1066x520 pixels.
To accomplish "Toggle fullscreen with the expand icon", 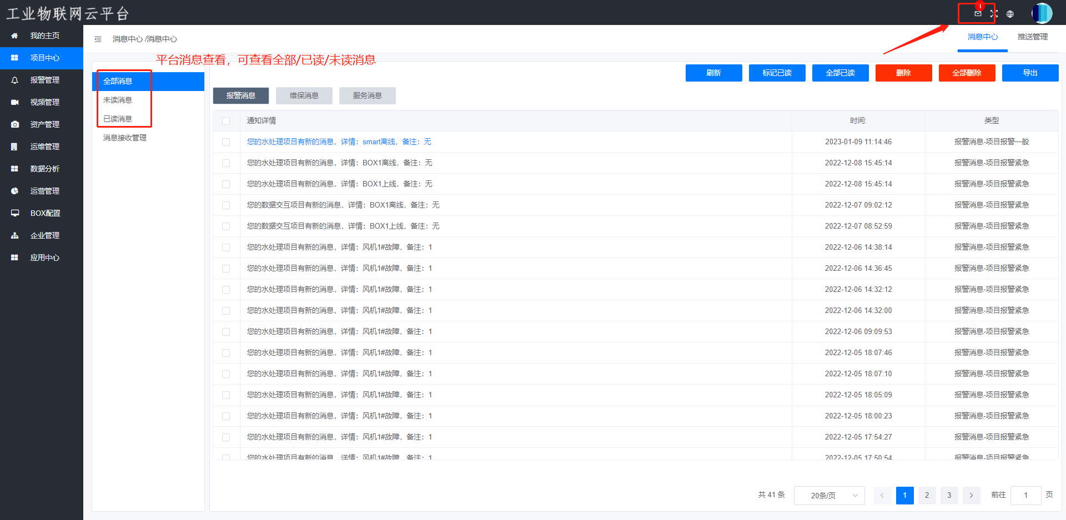I will [x=994, y=14].
